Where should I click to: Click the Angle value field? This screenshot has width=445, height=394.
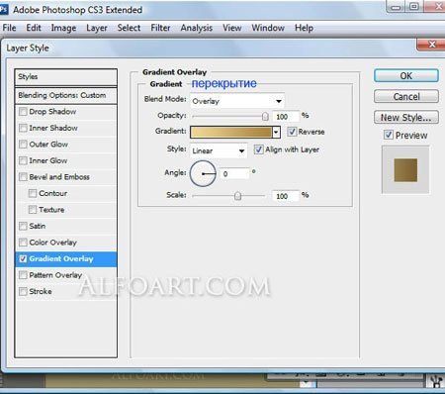coord(234,173)
